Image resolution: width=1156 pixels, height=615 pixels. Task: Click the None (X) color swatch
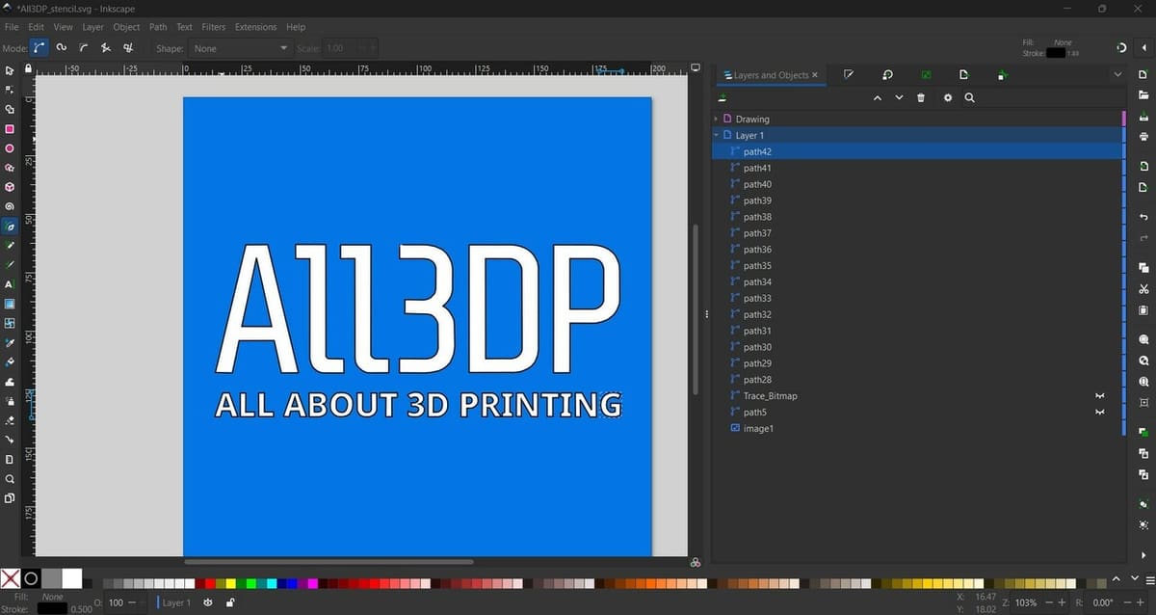pyautogui.click(x=10, y=578)
